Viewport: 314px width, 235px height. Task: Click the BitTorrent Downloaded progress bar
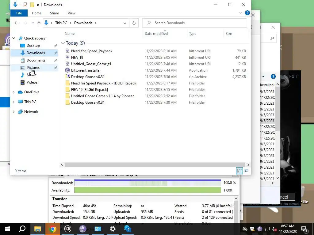[147, 183]
